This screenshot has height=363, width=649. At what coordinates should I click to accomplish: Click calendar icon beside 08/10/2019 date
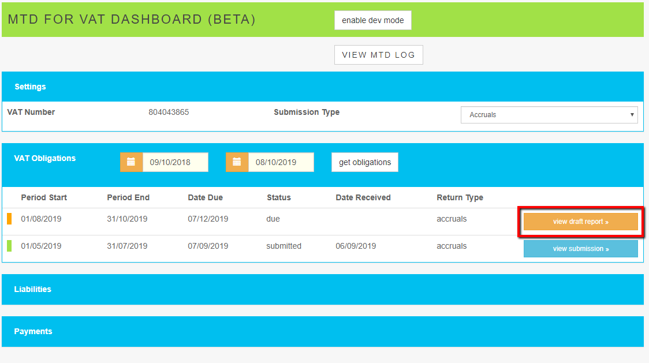pyautogui.click(x=237, y=162)
